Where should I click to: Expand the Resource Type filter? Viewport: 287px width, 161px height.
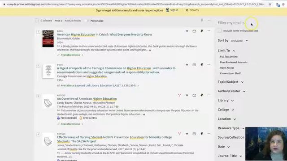[x=231, y=128]
